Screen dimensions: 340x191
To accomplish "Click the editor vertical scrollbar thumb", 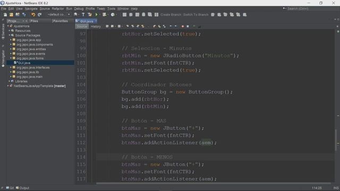I will pos(336,140).
